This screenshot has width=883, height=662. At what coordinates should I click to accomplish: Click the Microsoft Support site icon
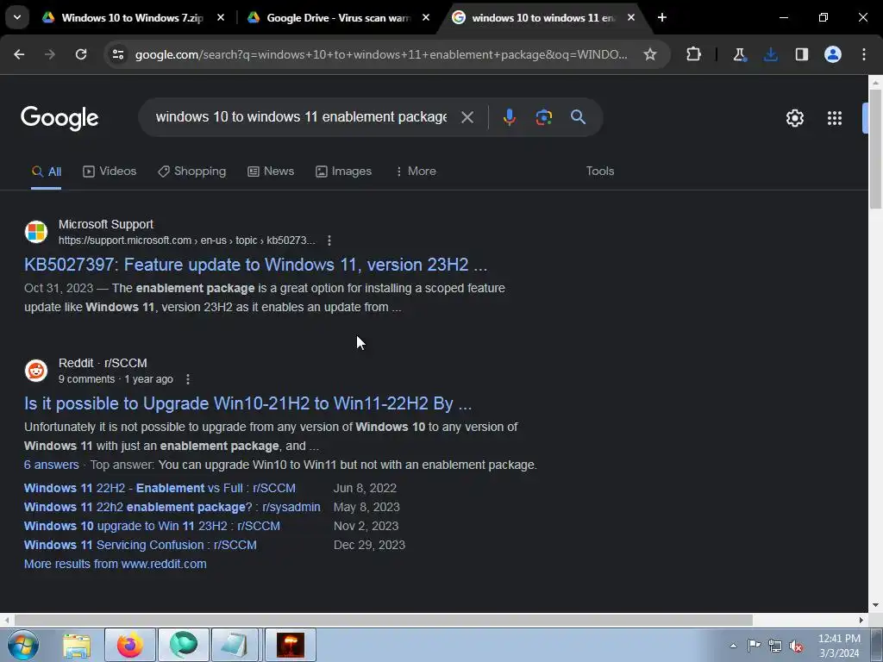[36, 232]
